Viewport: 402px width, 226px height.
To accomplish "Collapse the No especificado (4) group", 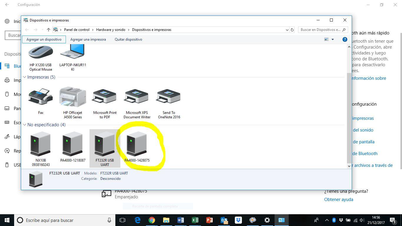I will coord(25,125).
